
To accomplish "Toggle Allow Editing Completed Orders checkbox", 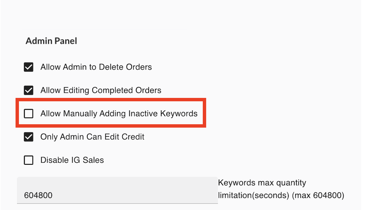I will coord(28,90).
